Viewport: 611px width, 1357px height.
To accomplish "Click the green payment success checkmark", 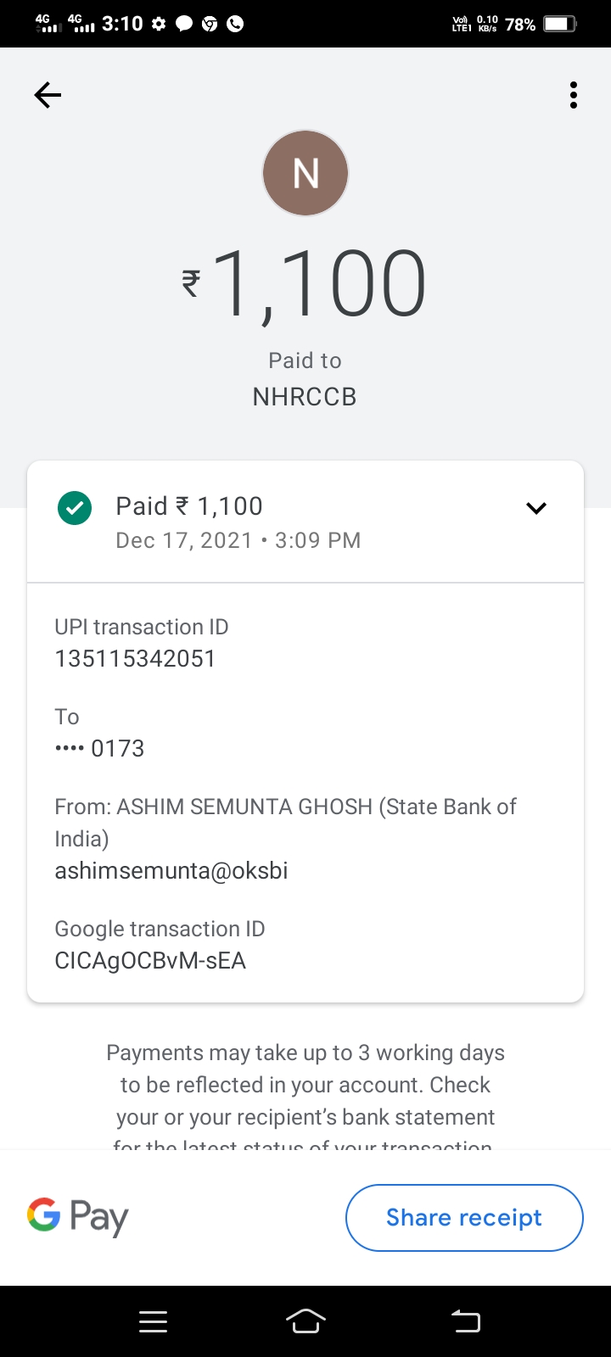I will click(x=75, y=508).
